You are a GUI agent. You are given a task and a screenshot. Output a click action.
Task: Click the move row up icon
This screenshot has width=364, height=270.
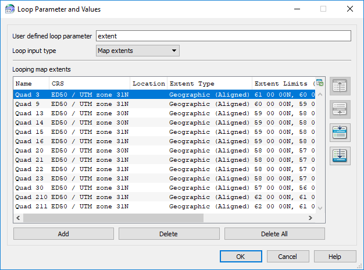[340, 109]
